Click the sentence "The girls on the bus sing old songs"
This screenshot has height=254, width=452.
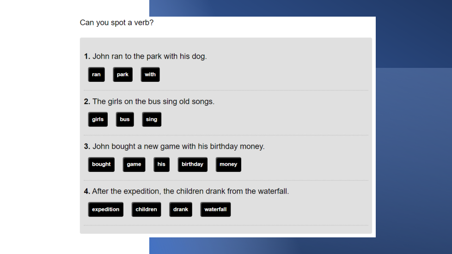point(153,102)
